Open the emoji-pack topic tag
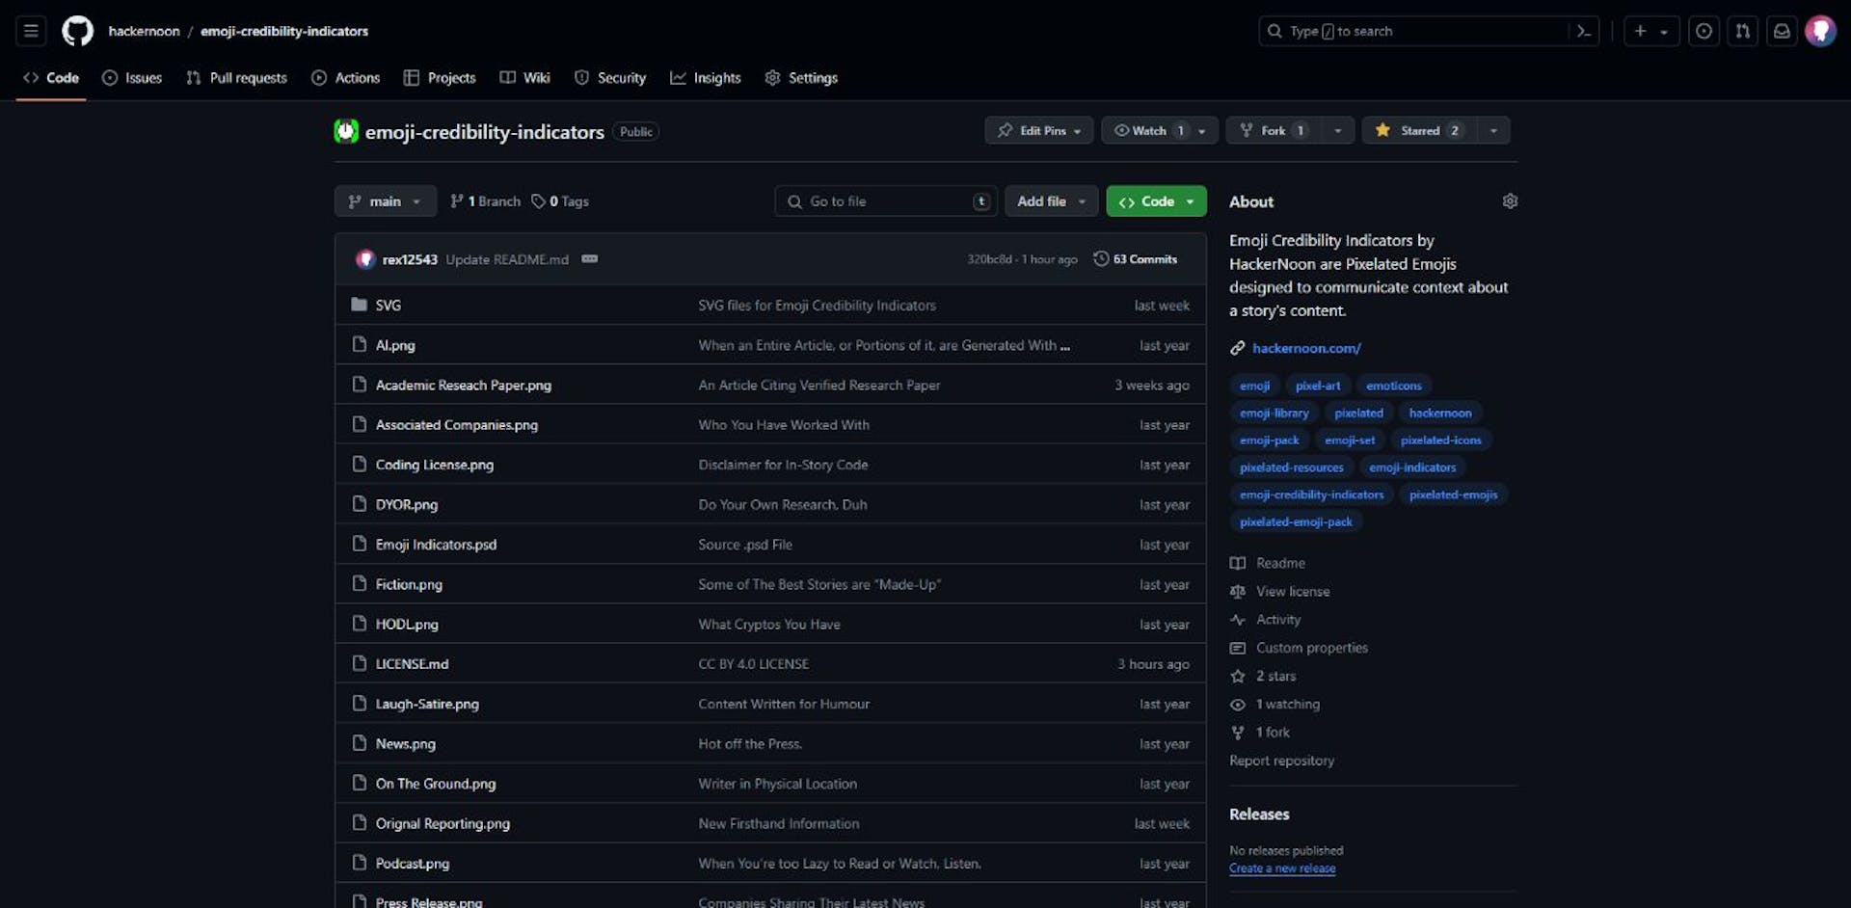This screenshot has width=1851, height=908. pyautogui.click(x=1269, y=440)
